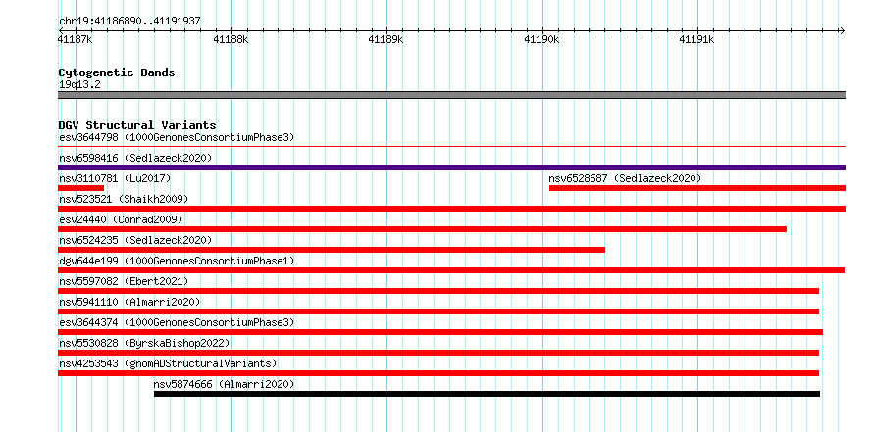Click the 19q13.2 band label
873x432 pixels.
79,85
